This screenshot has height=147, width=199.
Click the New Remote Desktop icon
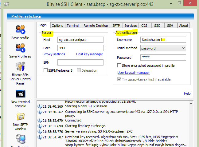pos(21,139)
